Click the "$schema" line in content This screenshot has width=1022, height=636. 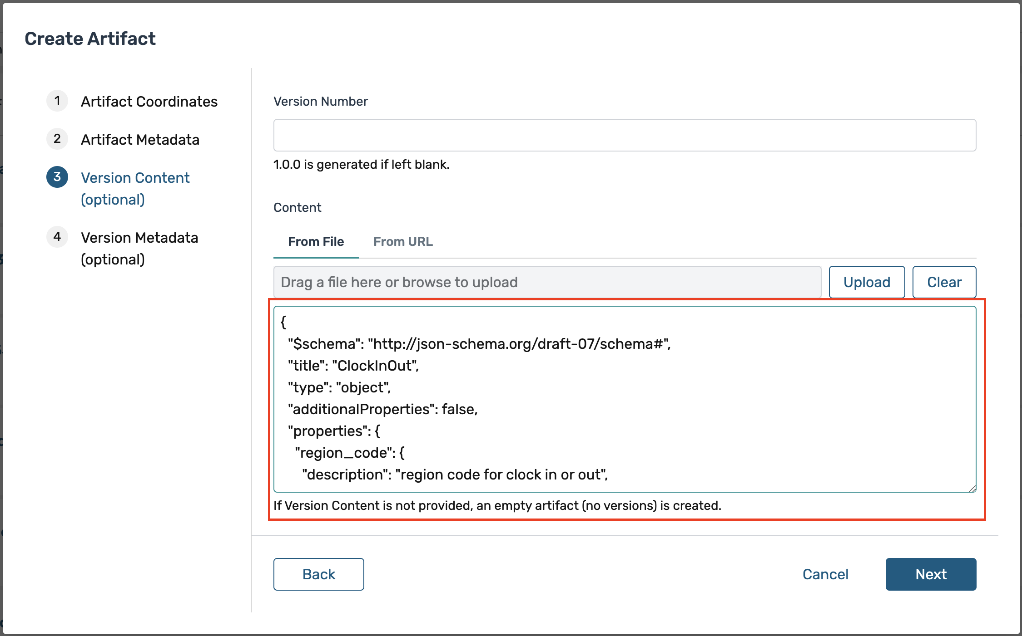pos(479,344)
